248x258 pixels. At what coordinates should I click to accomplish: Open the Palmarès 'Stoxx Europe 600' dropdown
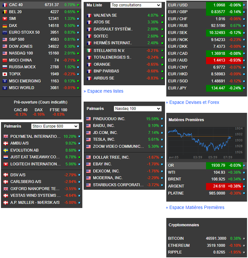(x=55, y=126)
